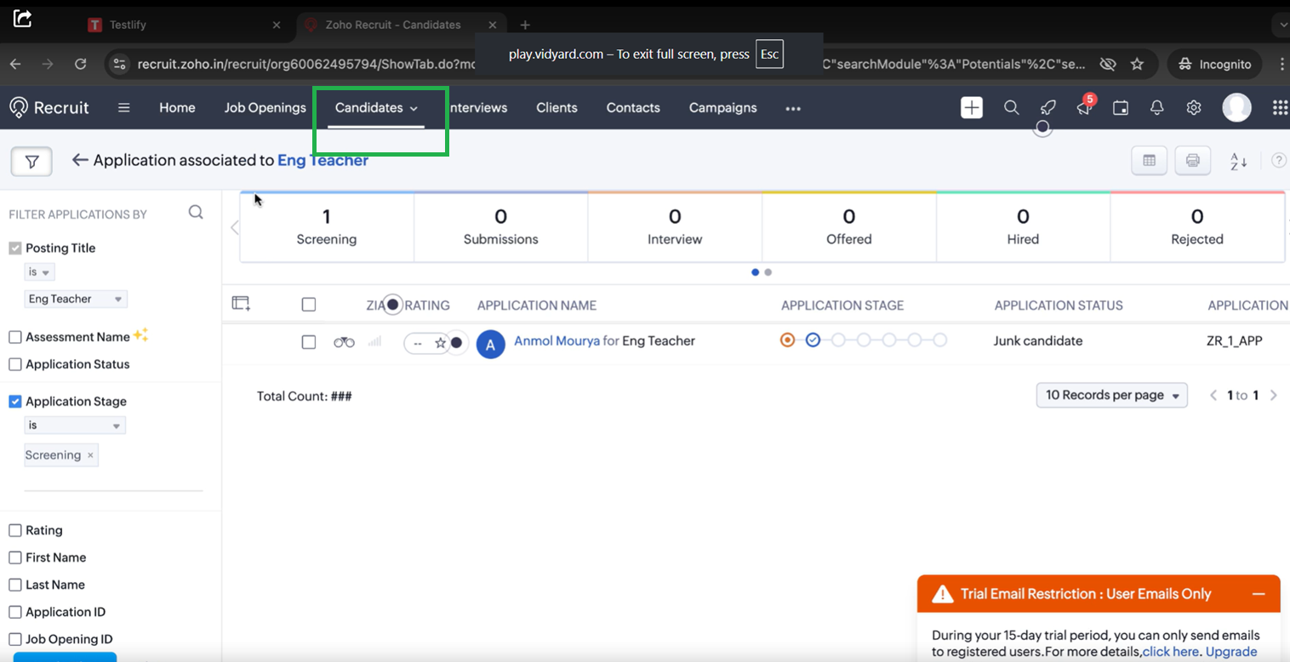This screenshot has width=1290, height=662.
Task: Click the Upgrade link in trial notice
Action: pos(1231,652)
